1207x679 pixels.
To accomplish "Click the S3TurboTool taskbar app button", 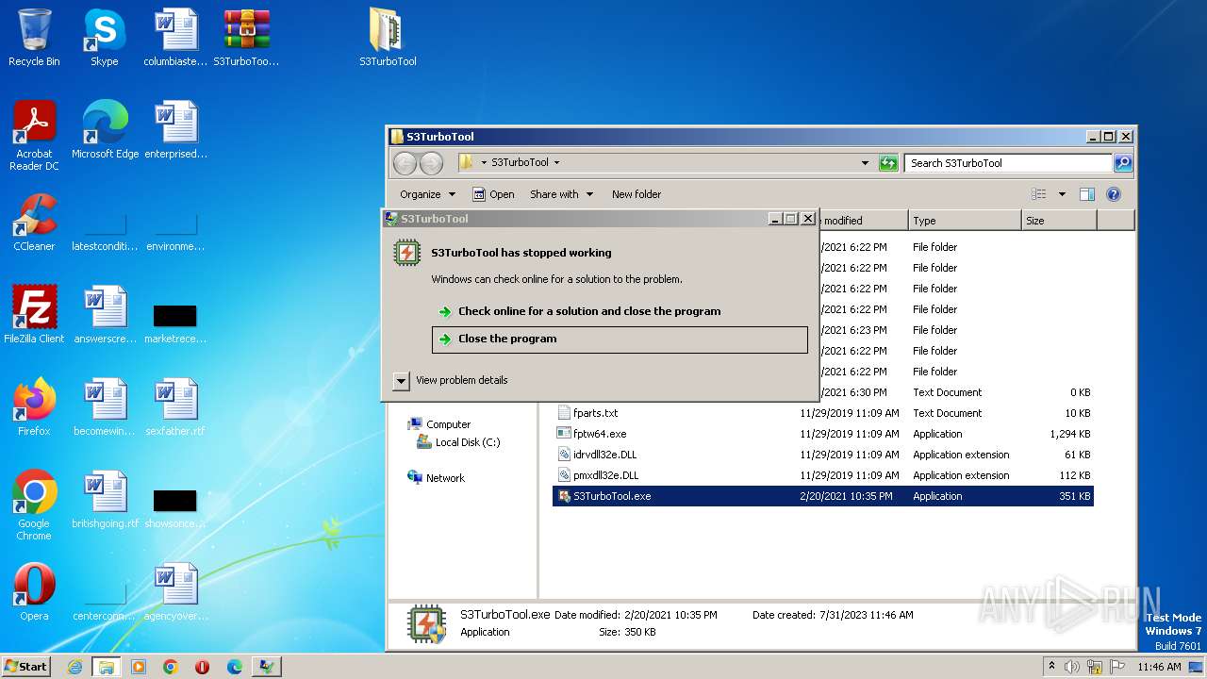I will pyautogui.click(x=267, y=667).
